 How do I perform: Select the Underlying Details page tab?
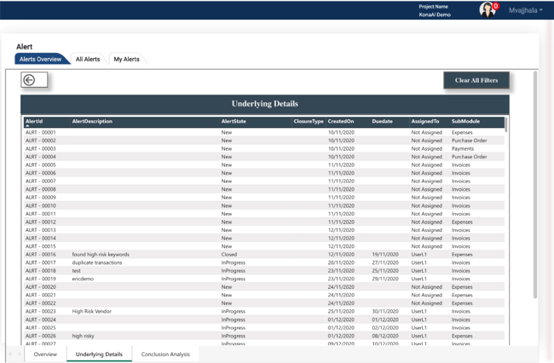pos(99,354)
